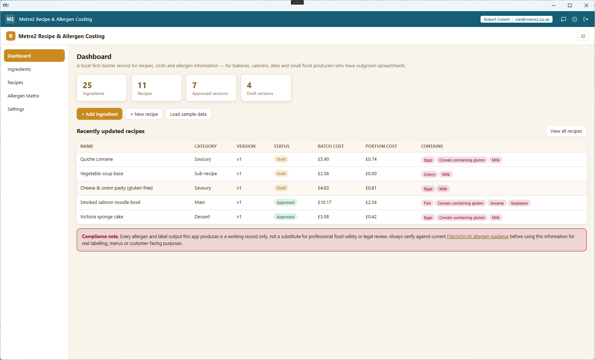The image size is (595, 360).
Task: Click Load sample data button
Action: tap(188, 114)
